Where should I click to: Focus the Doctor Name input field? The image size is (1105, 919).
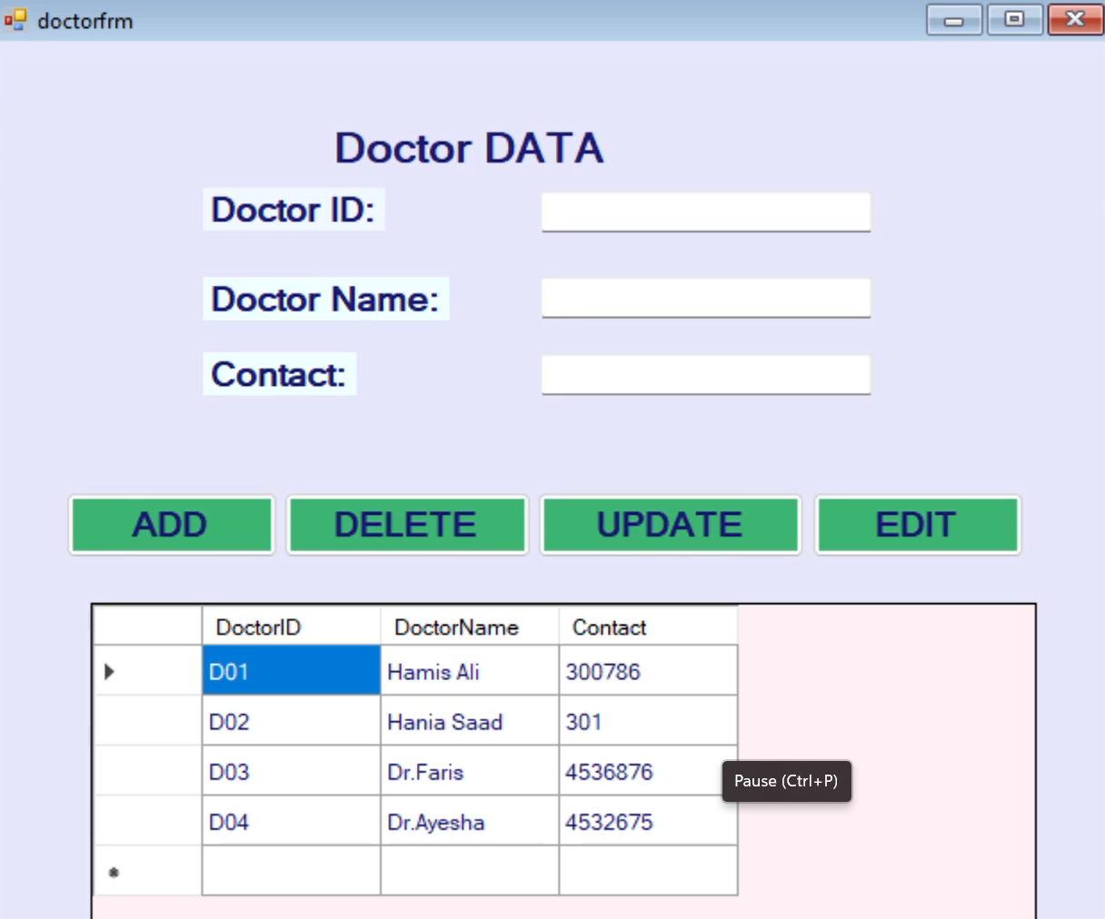point(706,298)
